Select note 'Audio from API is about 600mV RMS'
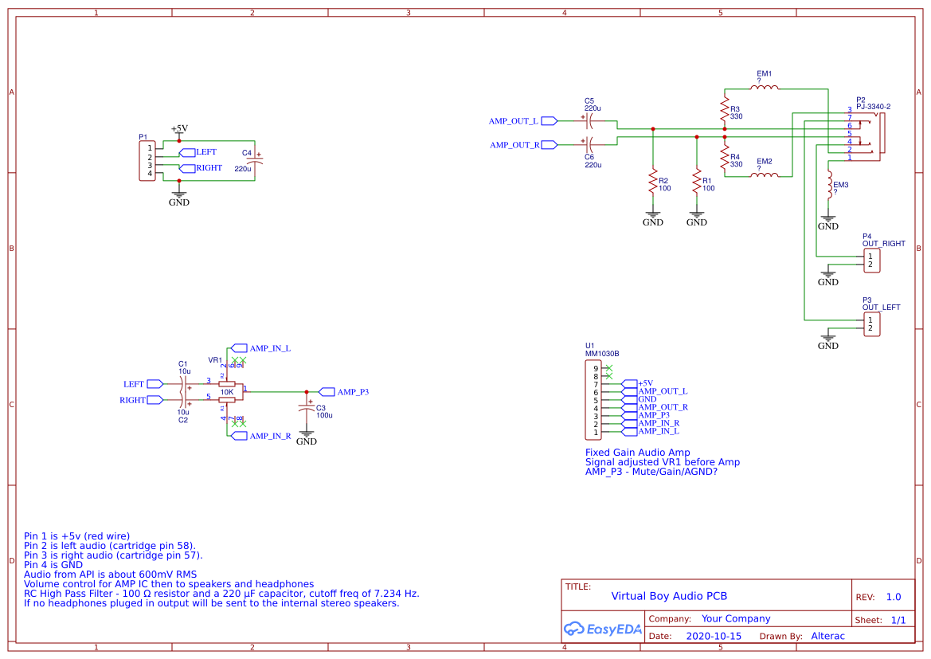 tap(111, 574)
